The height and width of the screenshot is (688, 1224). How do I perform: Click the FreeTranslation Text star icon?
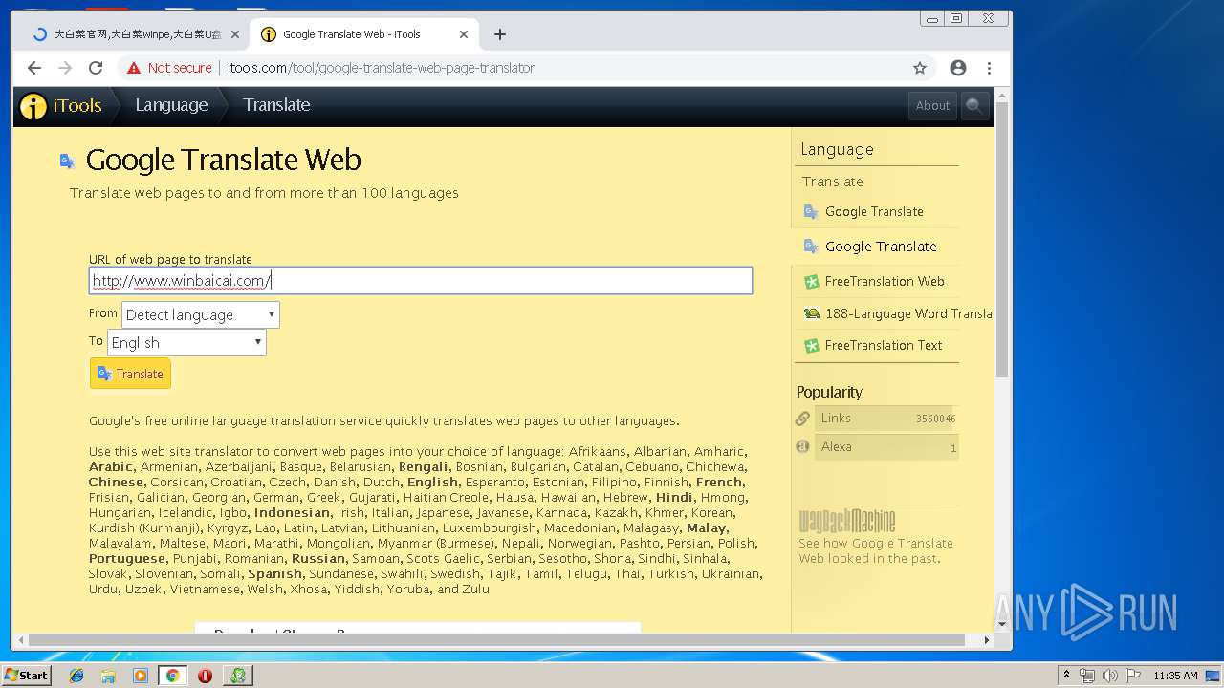point(811,346)
